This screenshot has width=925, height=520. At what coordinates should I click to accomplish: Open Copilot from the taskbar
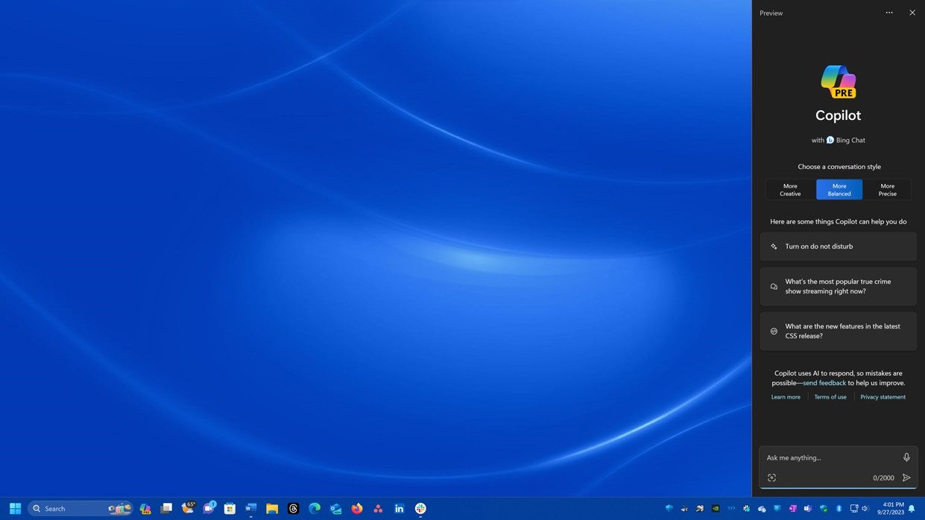coord(145,509)
